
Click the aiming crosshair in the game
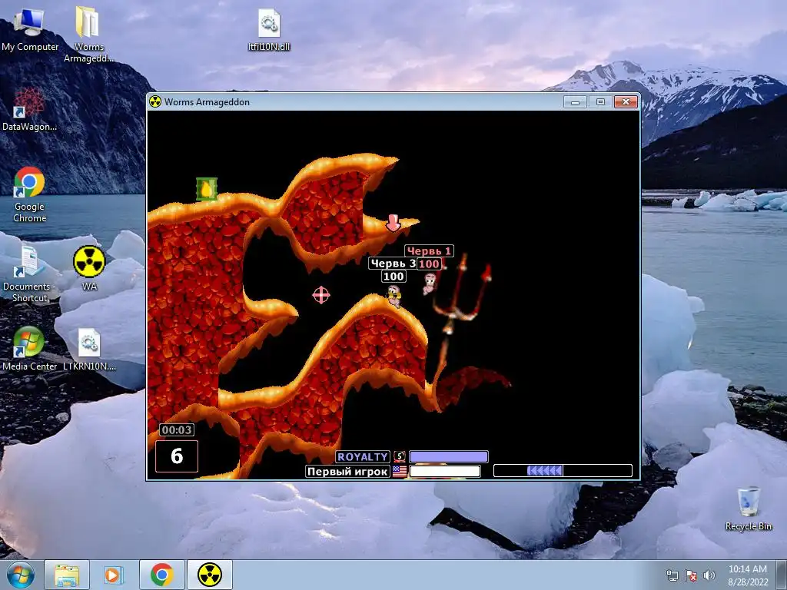pyautogui.click(x=321, y=295)
